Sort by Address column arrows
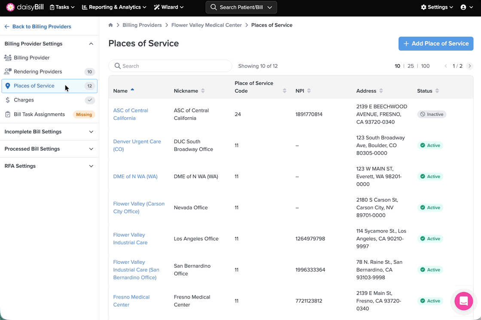Screen dimensions: 481x320 (x=381, y=91)
